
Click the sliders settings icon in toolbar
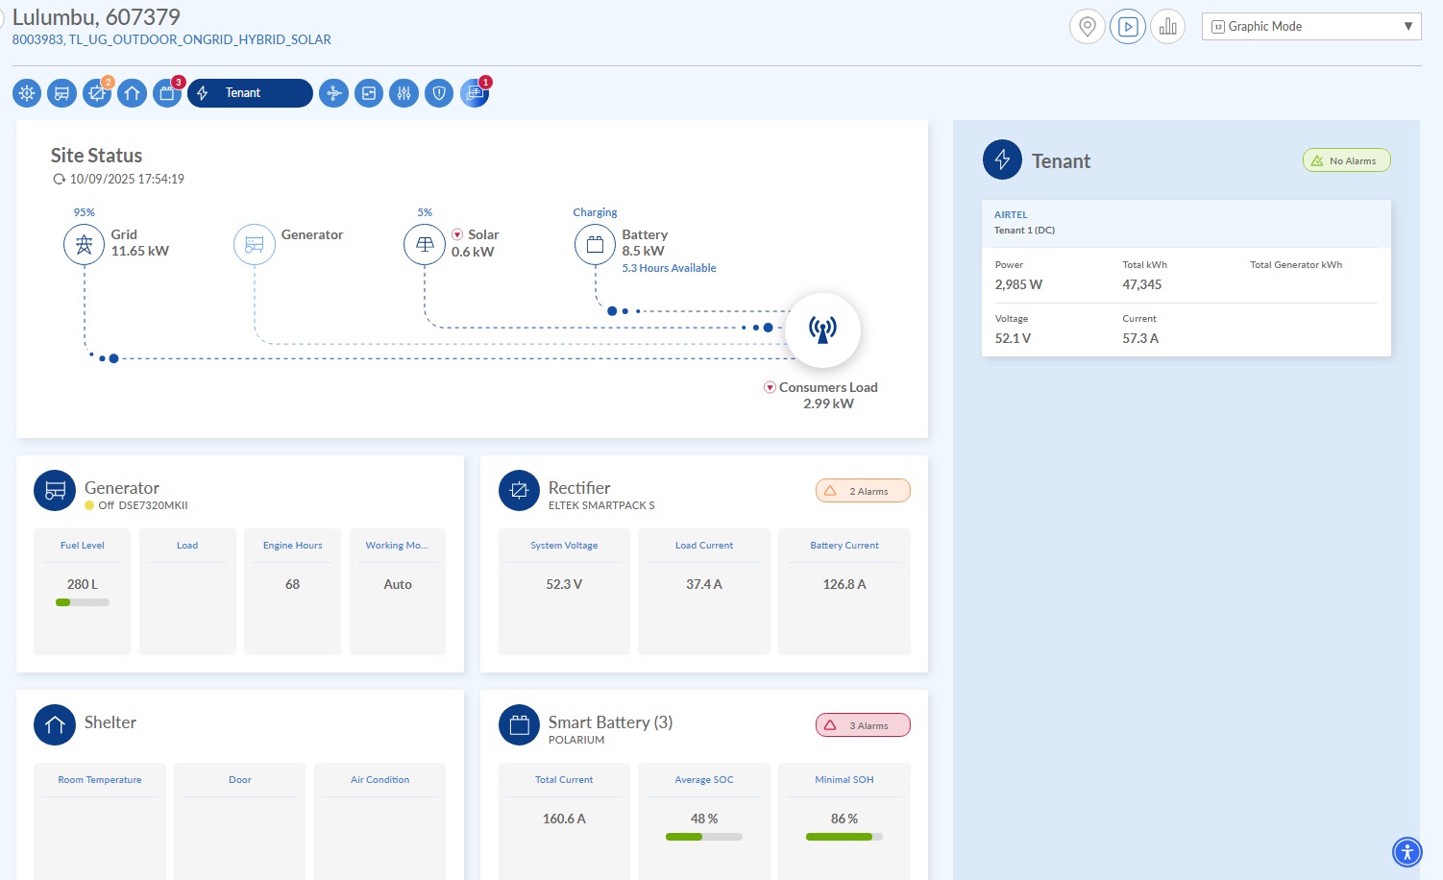coord(404,93)
